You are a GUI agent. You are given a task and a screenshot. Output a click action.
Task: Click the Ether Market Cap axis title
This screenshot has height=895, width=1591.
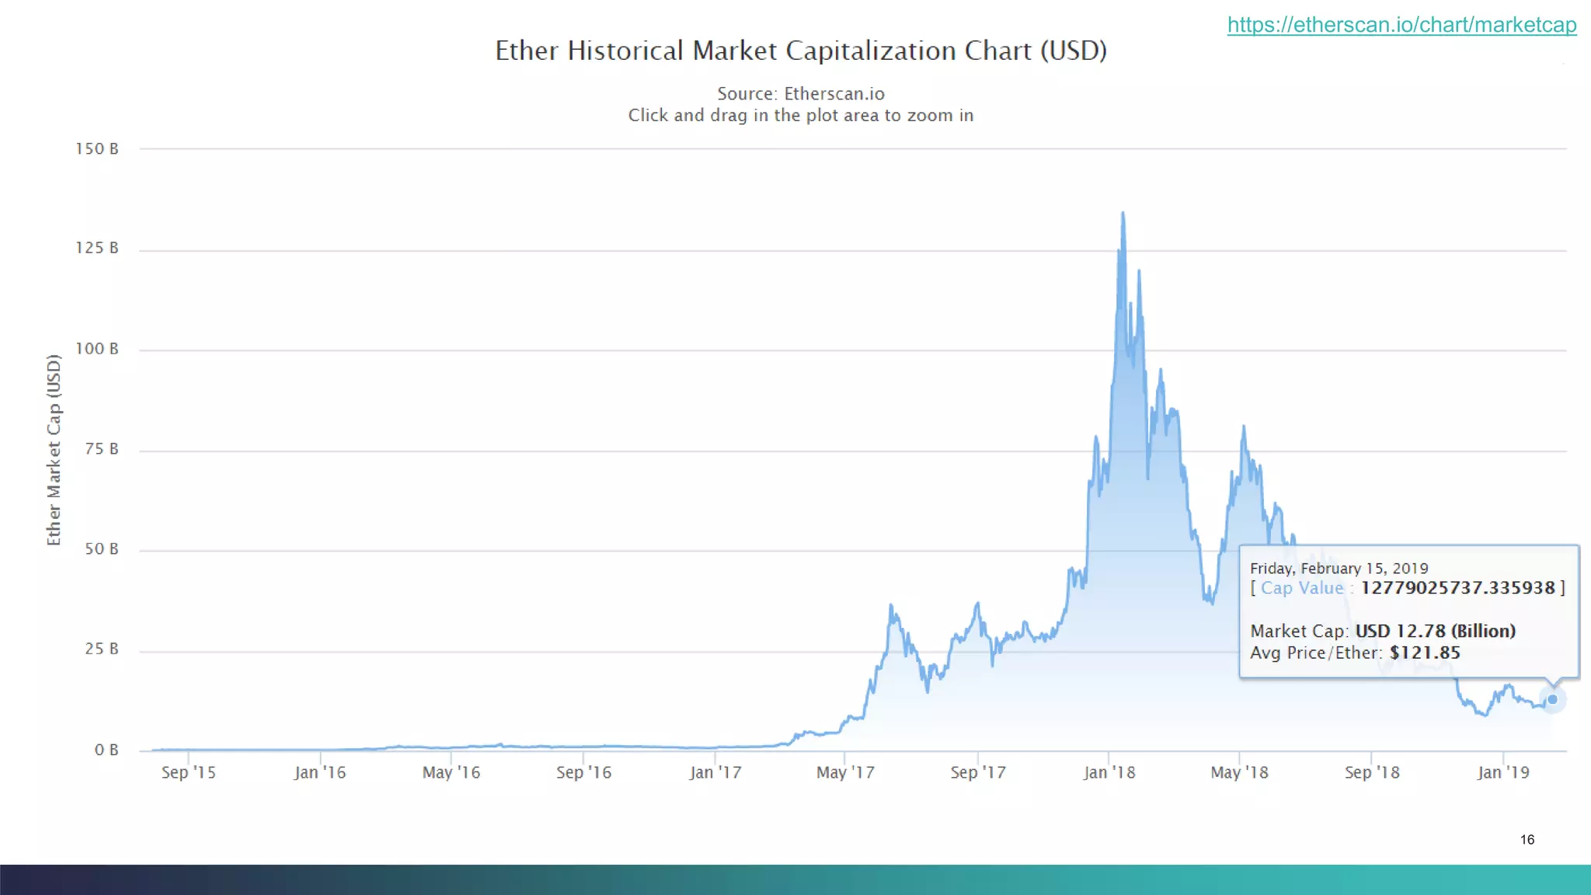(54, 450)
